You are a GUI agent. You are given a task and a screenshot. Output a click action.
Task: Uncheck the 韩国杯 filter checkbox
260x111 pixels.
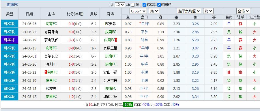(159, 5)
